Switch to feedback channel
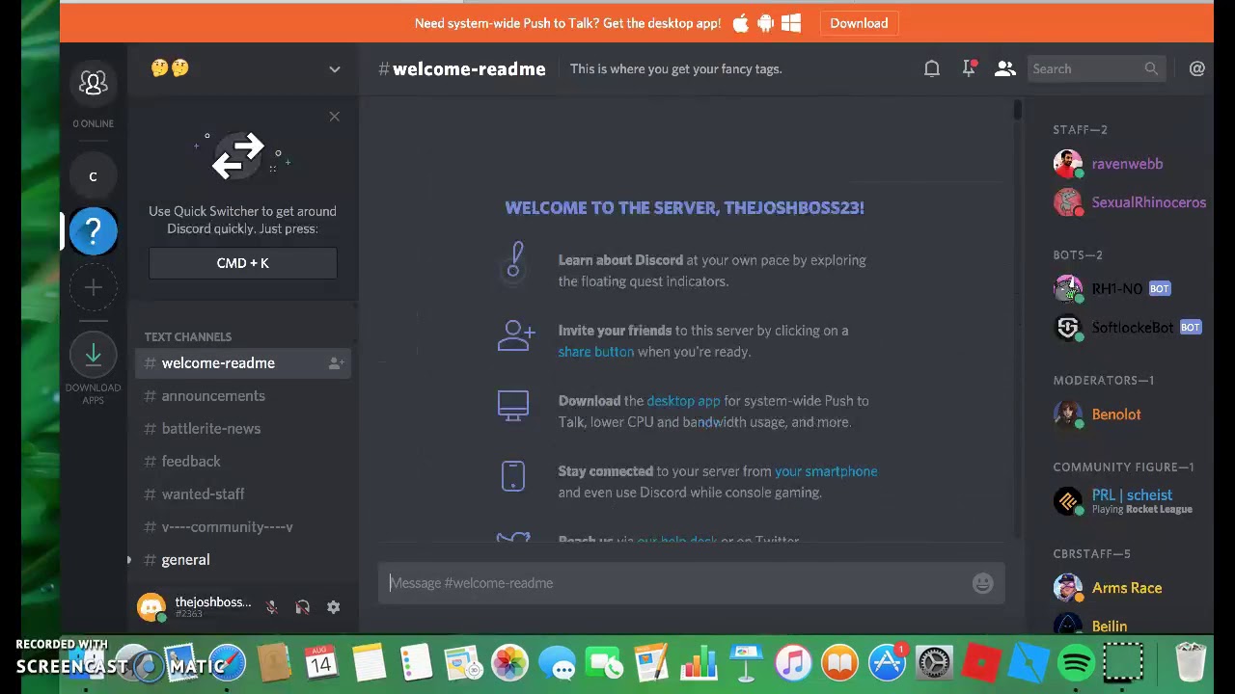The width and height of the screenshot is (1235, 694). pyautogui.click(x=242, y=462)
